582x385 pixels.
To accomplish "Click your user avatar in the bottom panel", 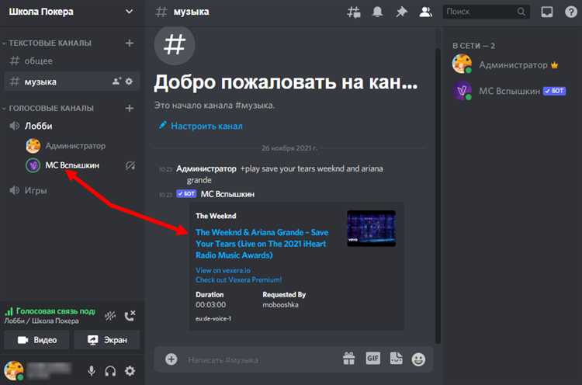I will (14, 370).
